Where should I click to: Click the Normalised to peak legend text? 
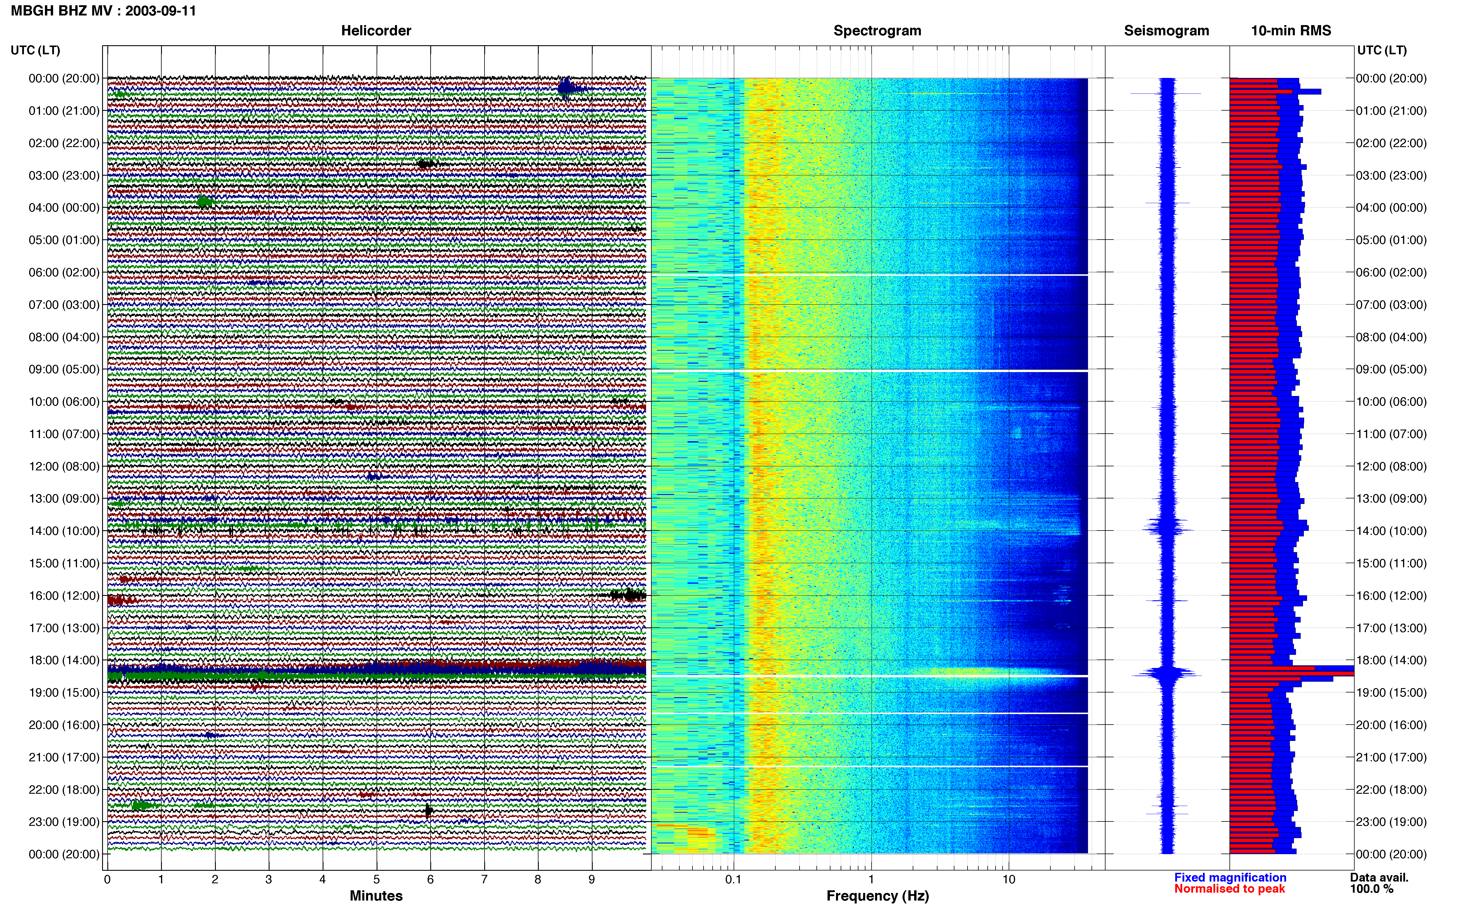click(1229, 889)
